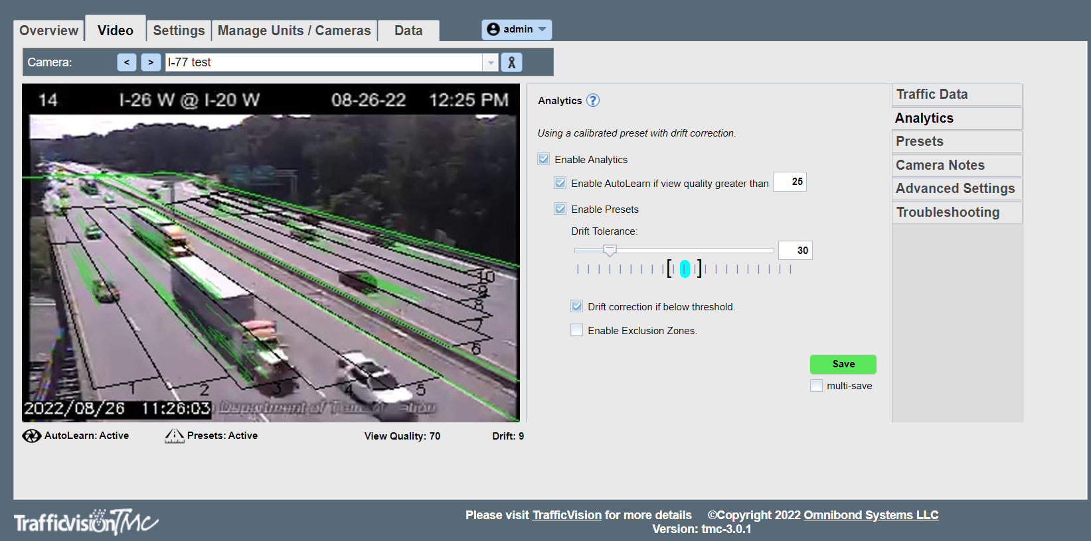This screenshot has height=541, width=1091.
Task: Click the green Save button
Action: point(843,364)
